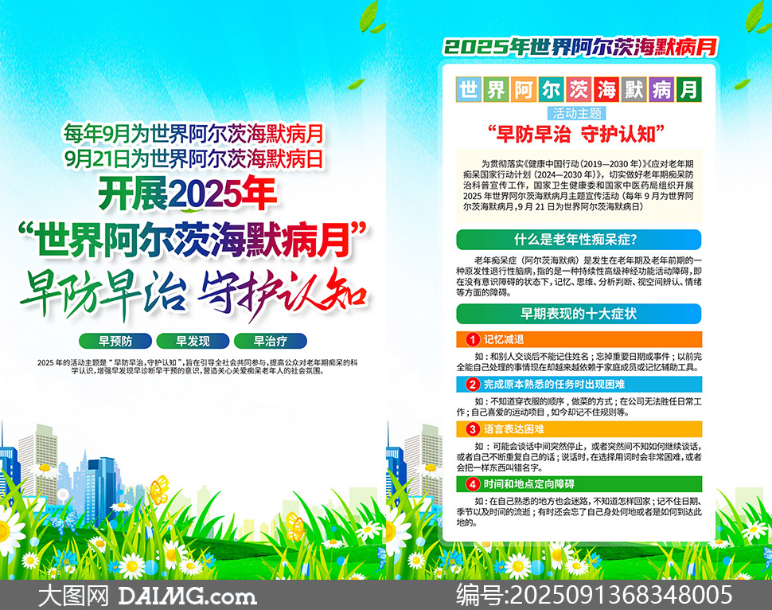Select the teal '尔' character tile
The image size is (772, 610).
551,90
